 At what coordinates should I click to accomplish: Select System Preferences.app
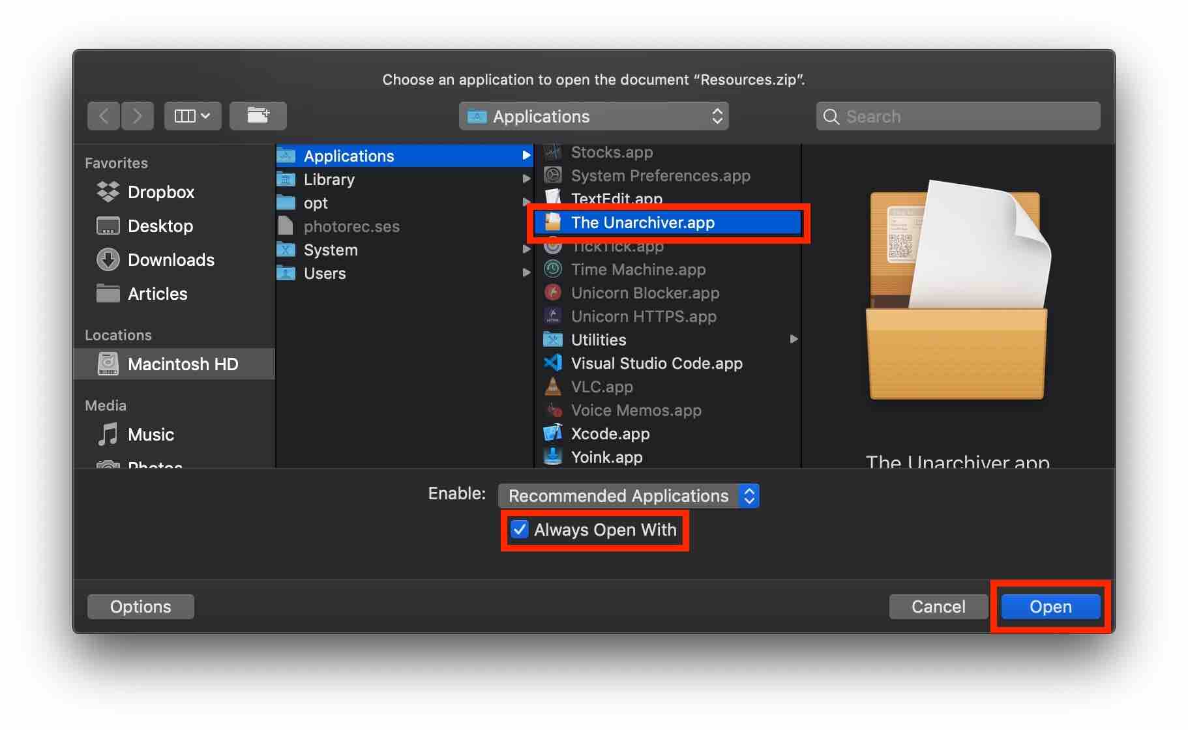click(x=668, y=175)
